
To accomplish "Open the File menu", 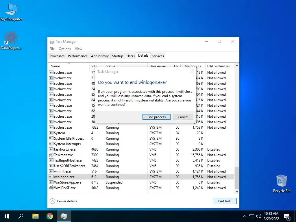I will pos(52,49).
